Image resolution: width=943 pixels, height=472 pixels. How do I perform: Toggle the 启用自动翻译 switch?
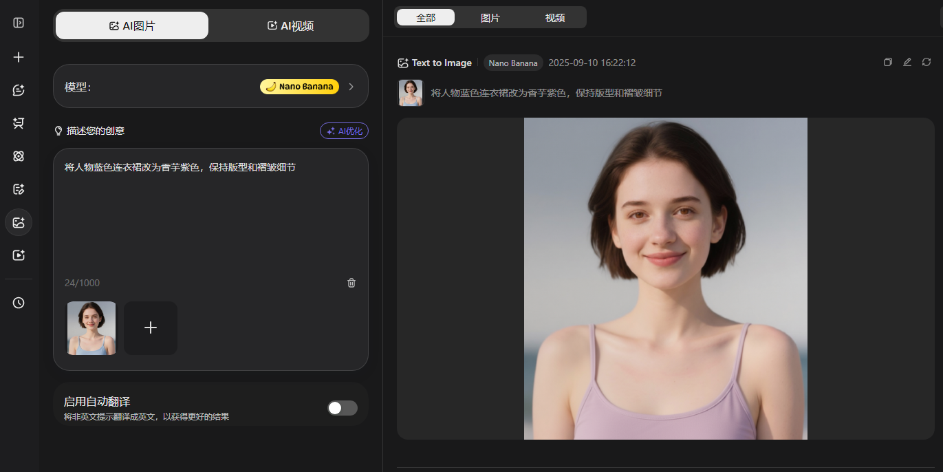(x=343, y=408)
